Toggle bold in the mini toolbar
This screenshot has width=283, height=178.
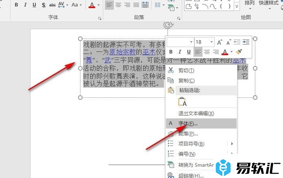pos(171,52)
